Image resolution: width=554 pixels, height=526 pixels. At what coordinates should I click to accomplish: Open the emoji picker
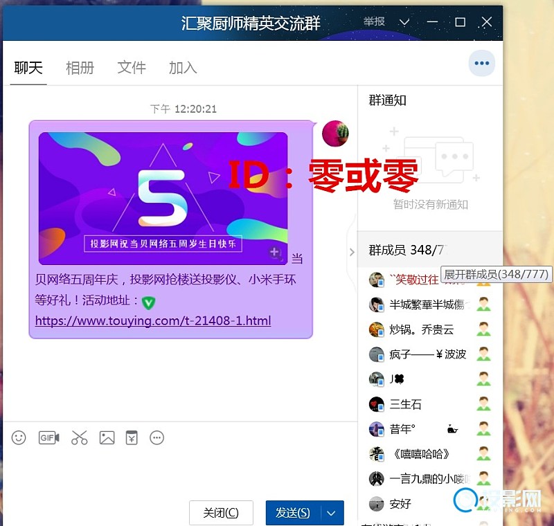pyautogui.click(x=19, y=437)
